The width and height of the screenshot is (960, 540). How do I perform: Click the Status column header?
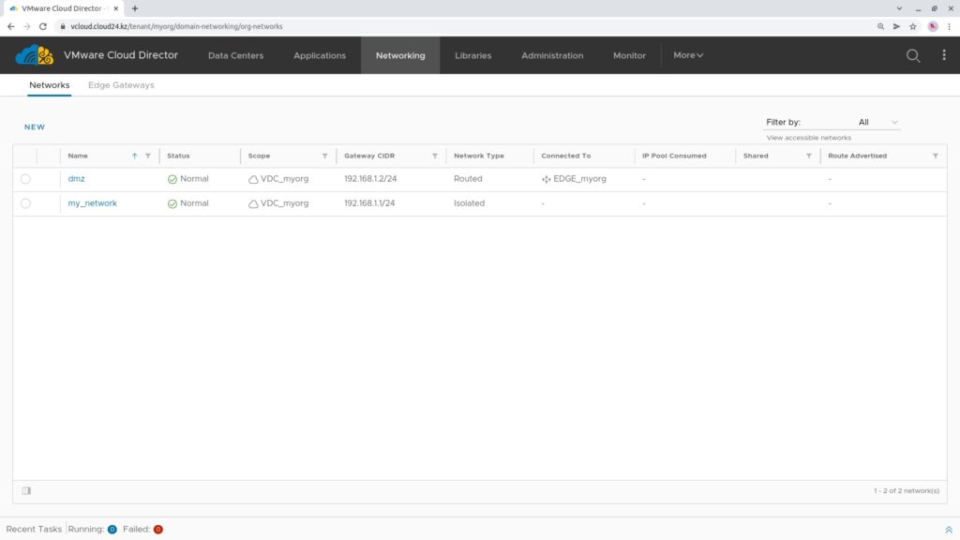[178, 157]
